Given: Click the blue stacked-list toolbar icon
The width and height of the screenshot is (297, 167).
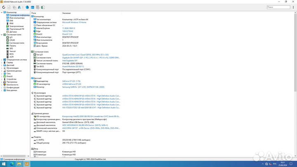Looking at the screenshot, I should [33, 7].
